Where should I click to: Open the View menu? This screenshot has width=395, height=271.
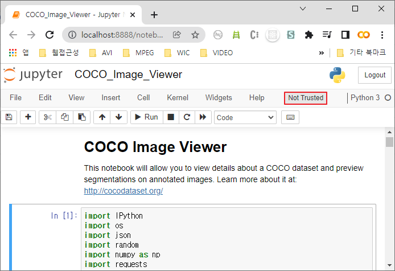click(77, 97)
